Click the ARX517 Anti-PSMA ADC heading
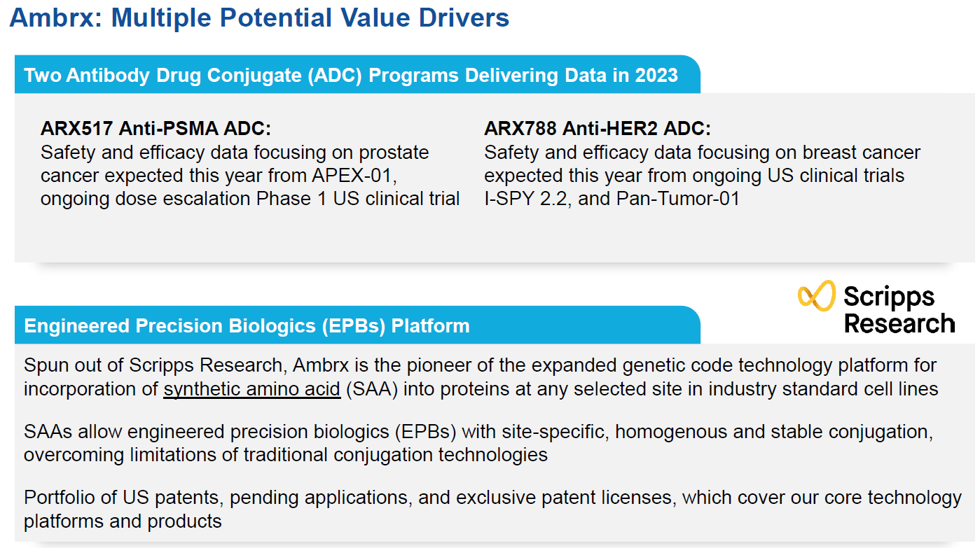Viewport: 980px width, 548px height. 156,129
